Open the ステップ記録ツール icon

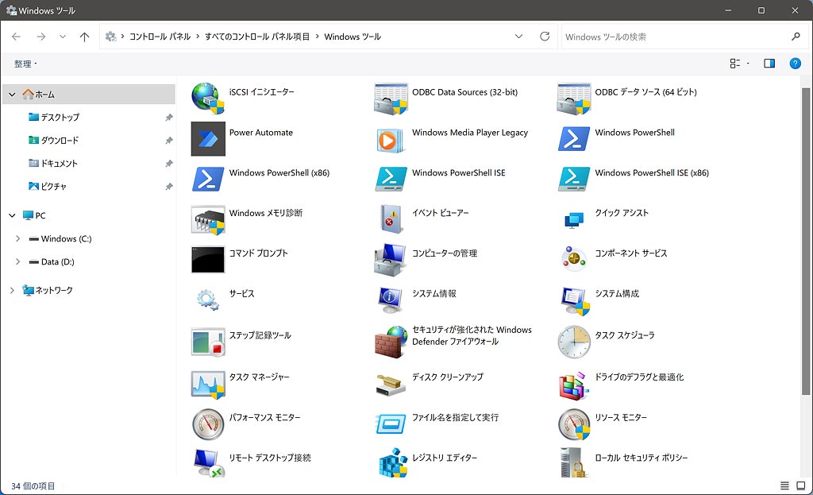click(208, 342)
